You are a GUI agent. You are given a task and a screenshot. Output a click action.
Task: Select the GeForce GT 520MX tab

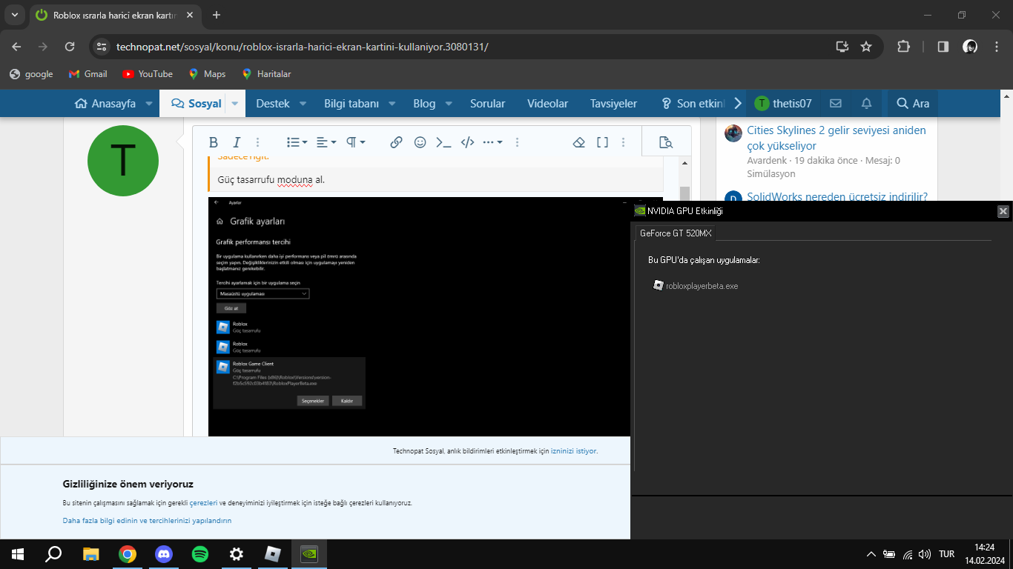coord(676,233)
